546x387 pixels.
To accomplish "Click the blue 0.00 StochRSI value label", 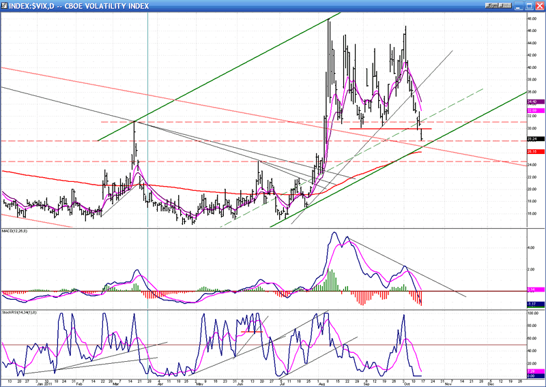I will (536, 375).
